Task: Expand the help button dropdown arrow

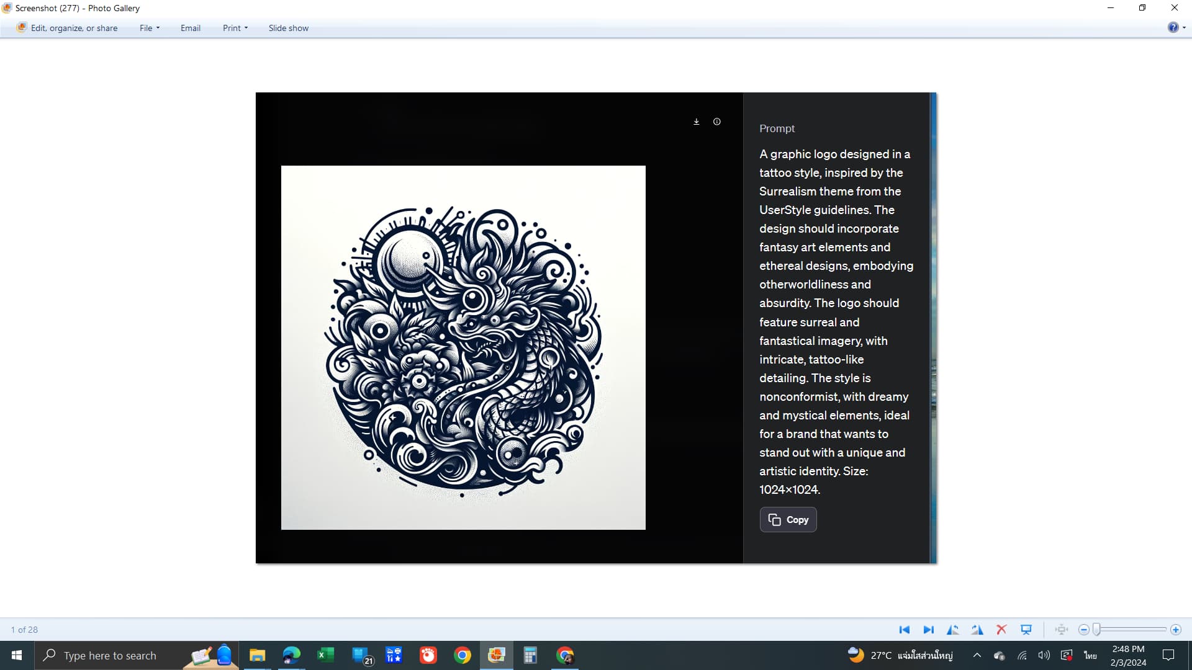Action: (x=1184, y=28)
